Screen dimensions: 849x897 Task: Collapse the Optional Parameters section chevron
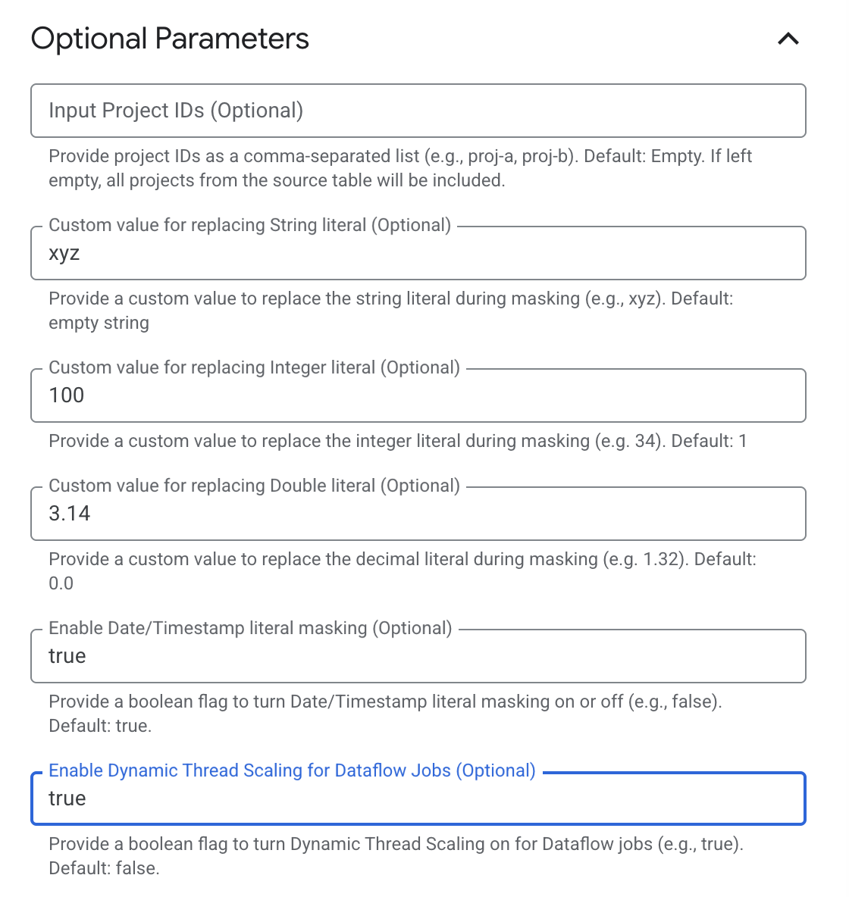(788, 39)
